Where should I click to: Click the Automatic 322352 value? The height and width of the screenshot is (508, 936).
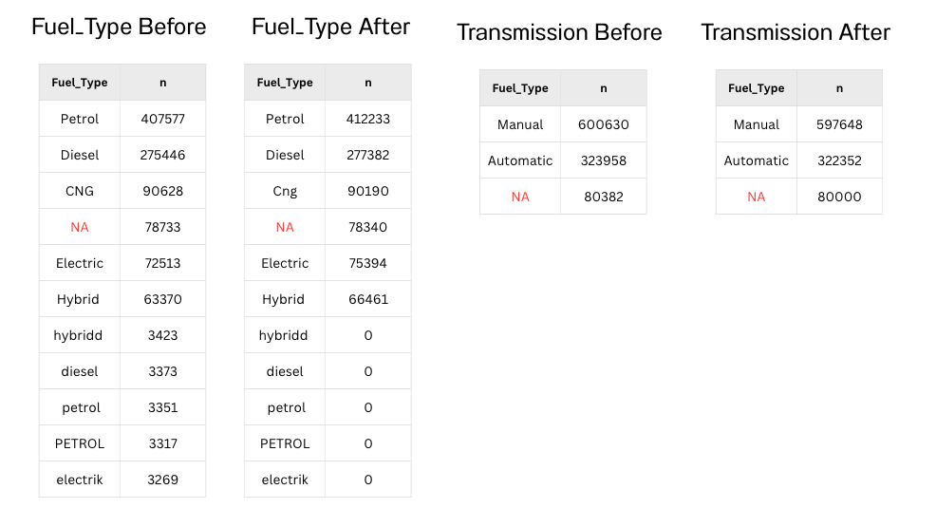(839, 160)
